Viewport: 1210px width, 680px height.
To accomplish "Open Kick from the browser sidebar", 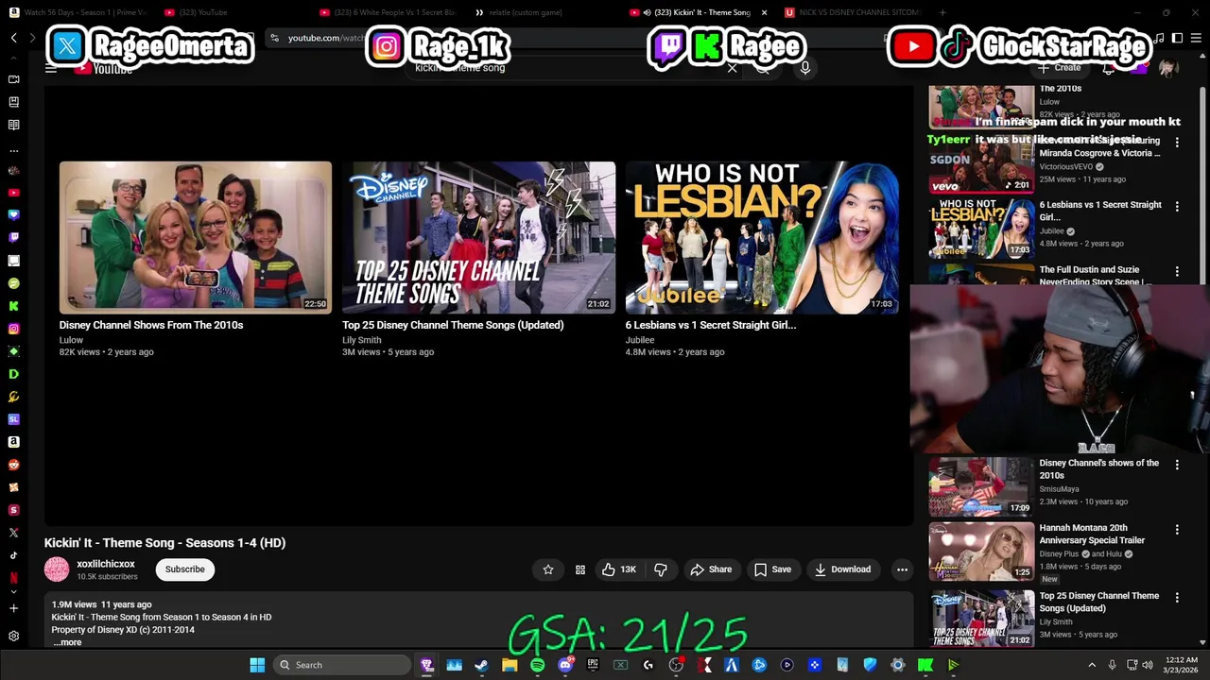I will (13, 306).
